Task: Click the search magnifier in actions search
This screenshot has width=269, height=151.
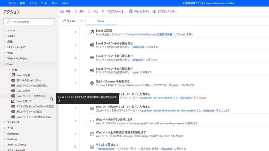Action: click(x=8, y=22)
